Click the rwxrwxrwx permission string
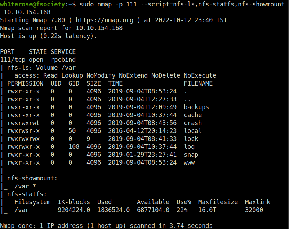Screen dimensions: 289x229 tap(23, 139)
